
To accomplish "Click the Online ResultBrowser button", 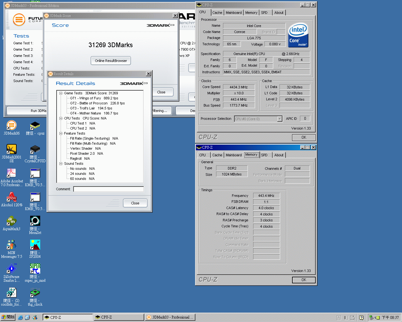I will pyautogui.click(x=111, y=61).
